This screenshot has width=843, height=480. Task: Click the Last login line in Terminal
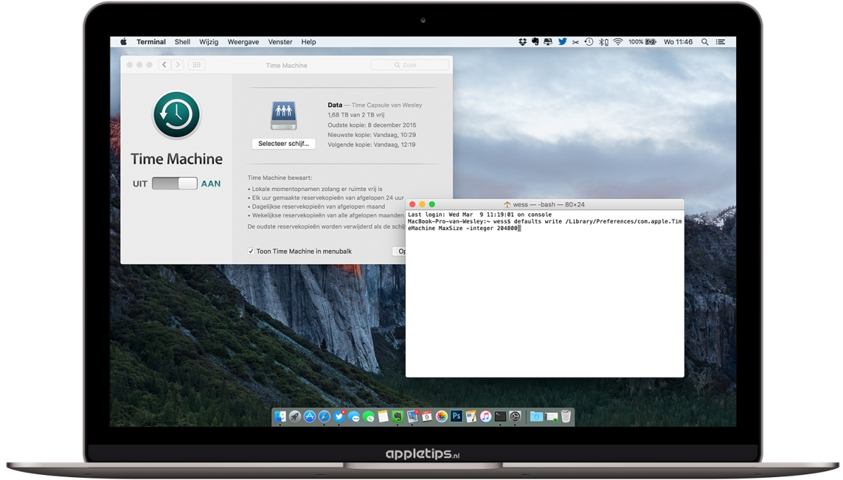click(480, 215)
